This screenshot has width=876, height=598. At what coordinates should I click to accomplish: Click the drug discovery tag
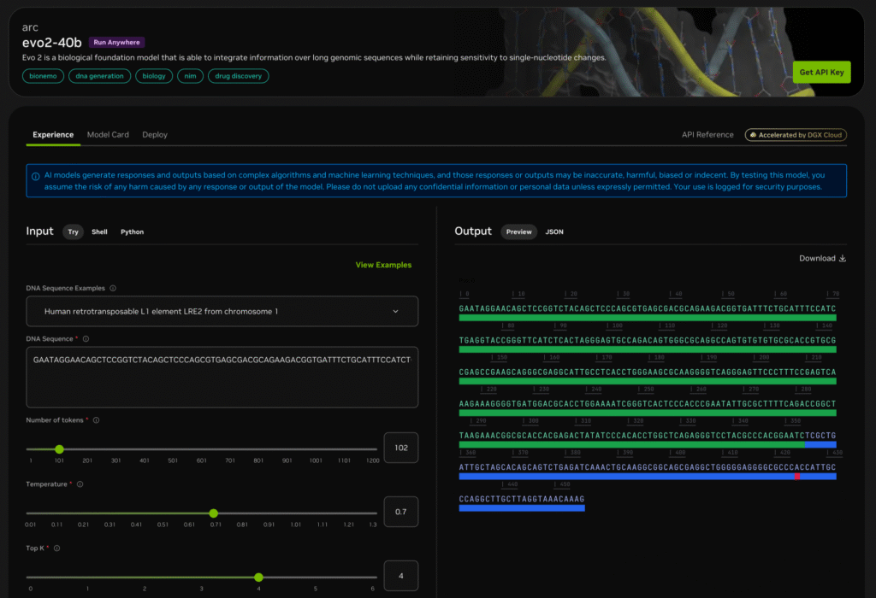pos(239,76)
